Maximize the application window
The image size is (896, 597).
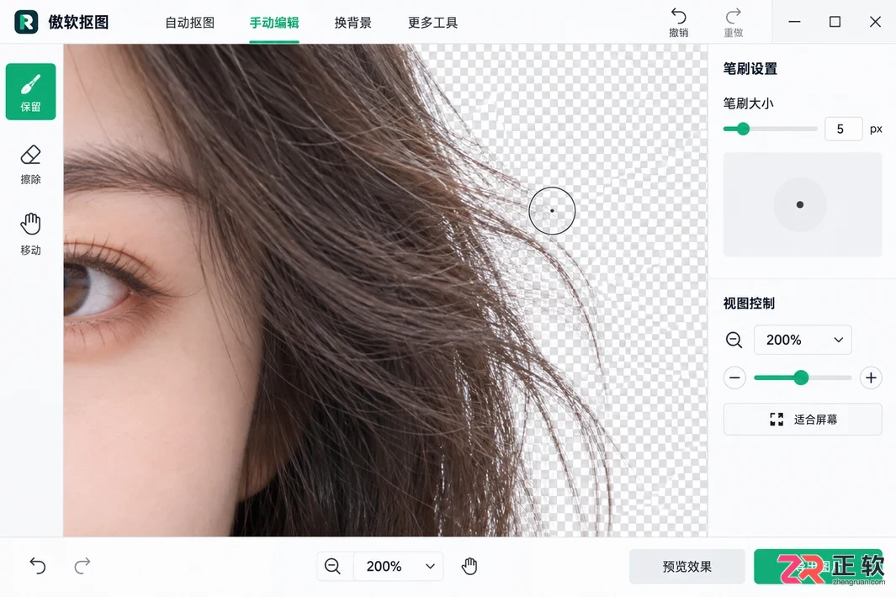click(835, 22)
